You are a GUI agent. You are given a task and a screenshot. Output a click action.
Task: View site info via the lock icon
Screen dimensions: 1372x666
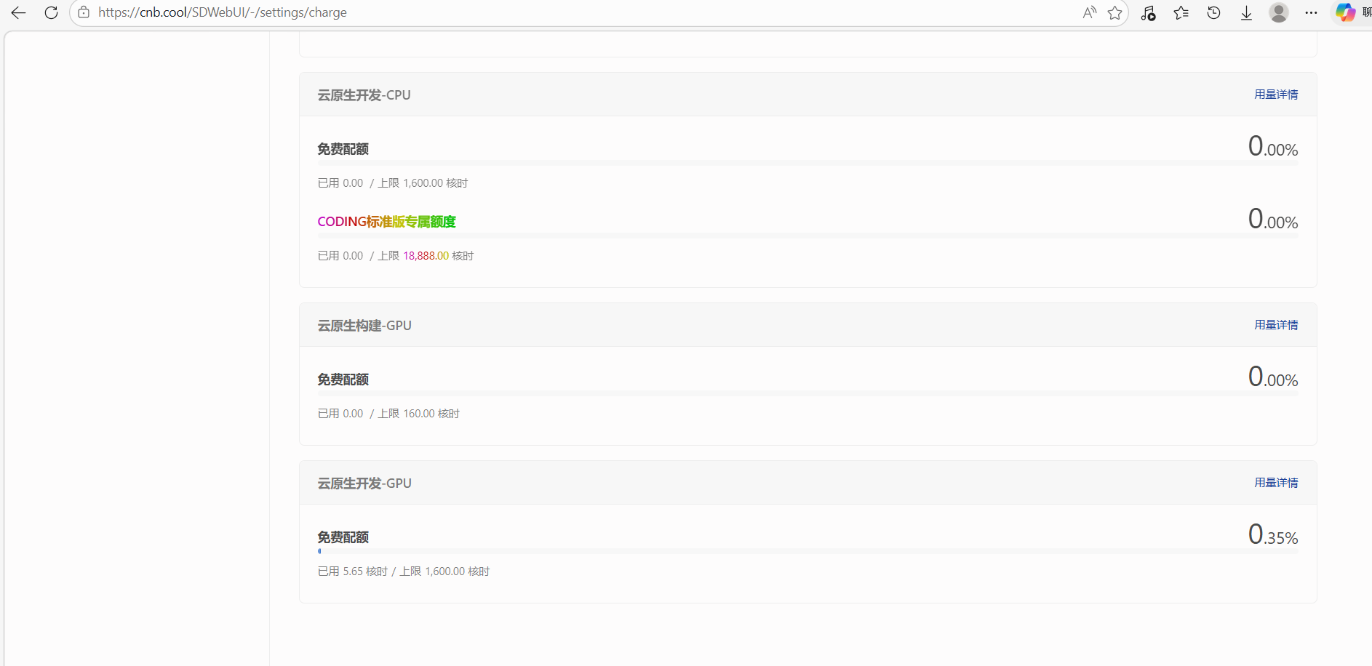pyautogui.click(x=84, y=12)
